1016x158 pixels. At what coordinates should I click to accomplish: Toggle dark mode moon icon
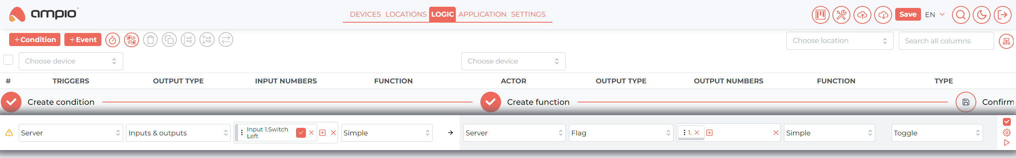(981, 15)
